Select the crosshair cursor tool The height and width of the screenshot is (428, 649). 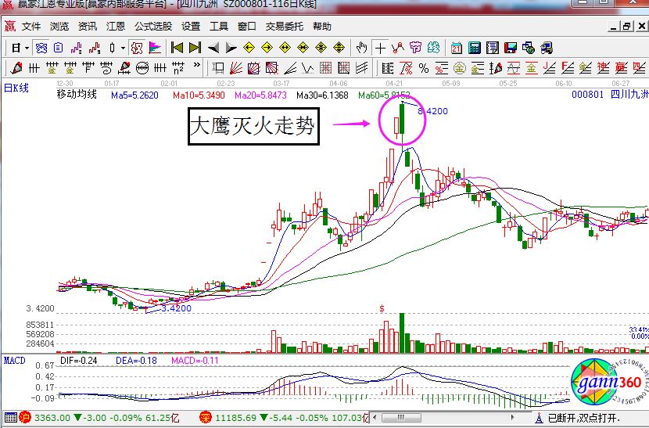[381, 48]
